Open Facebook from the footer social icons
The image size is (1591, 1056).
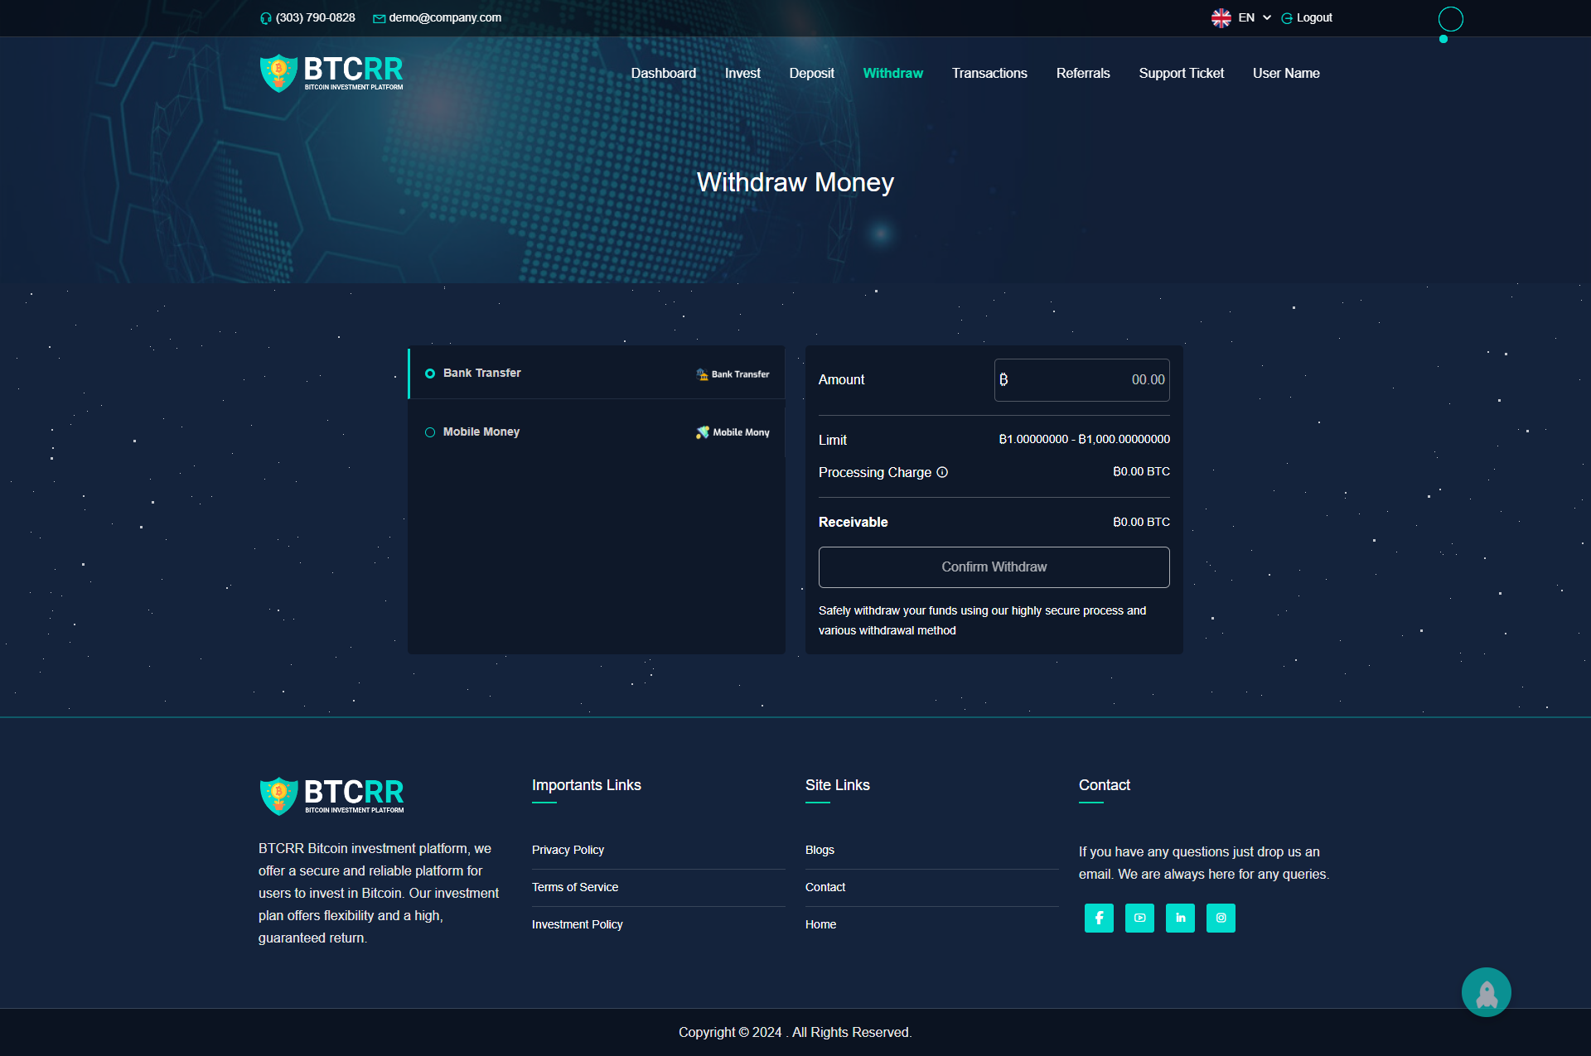coord(1099,918)
